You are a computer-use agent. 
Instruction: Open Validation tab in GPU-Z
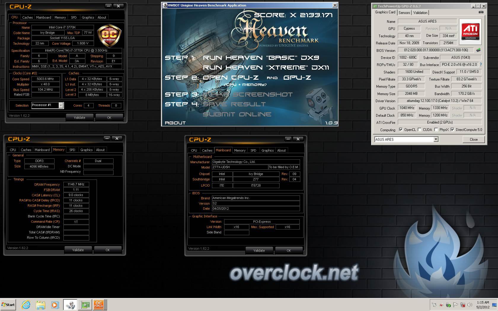point(420,12)
